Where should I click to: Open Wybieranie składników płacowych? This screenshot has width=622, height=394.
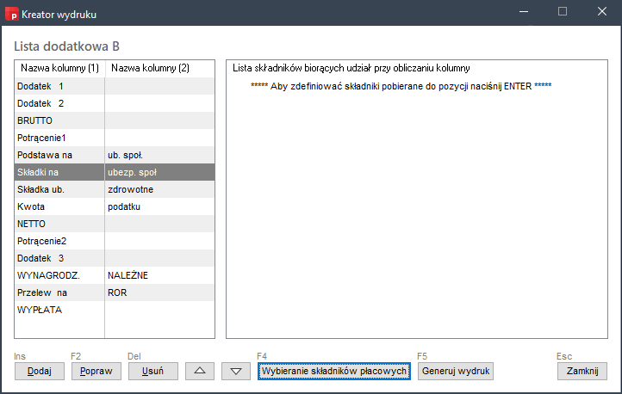333,371
